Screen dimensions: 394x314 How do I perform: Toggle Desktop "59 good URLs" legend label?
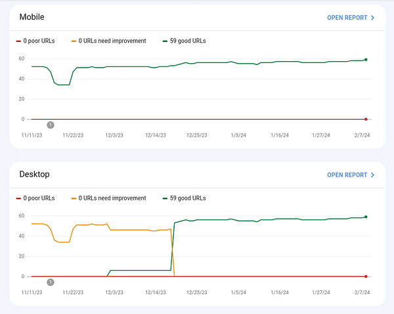[188, 198]
